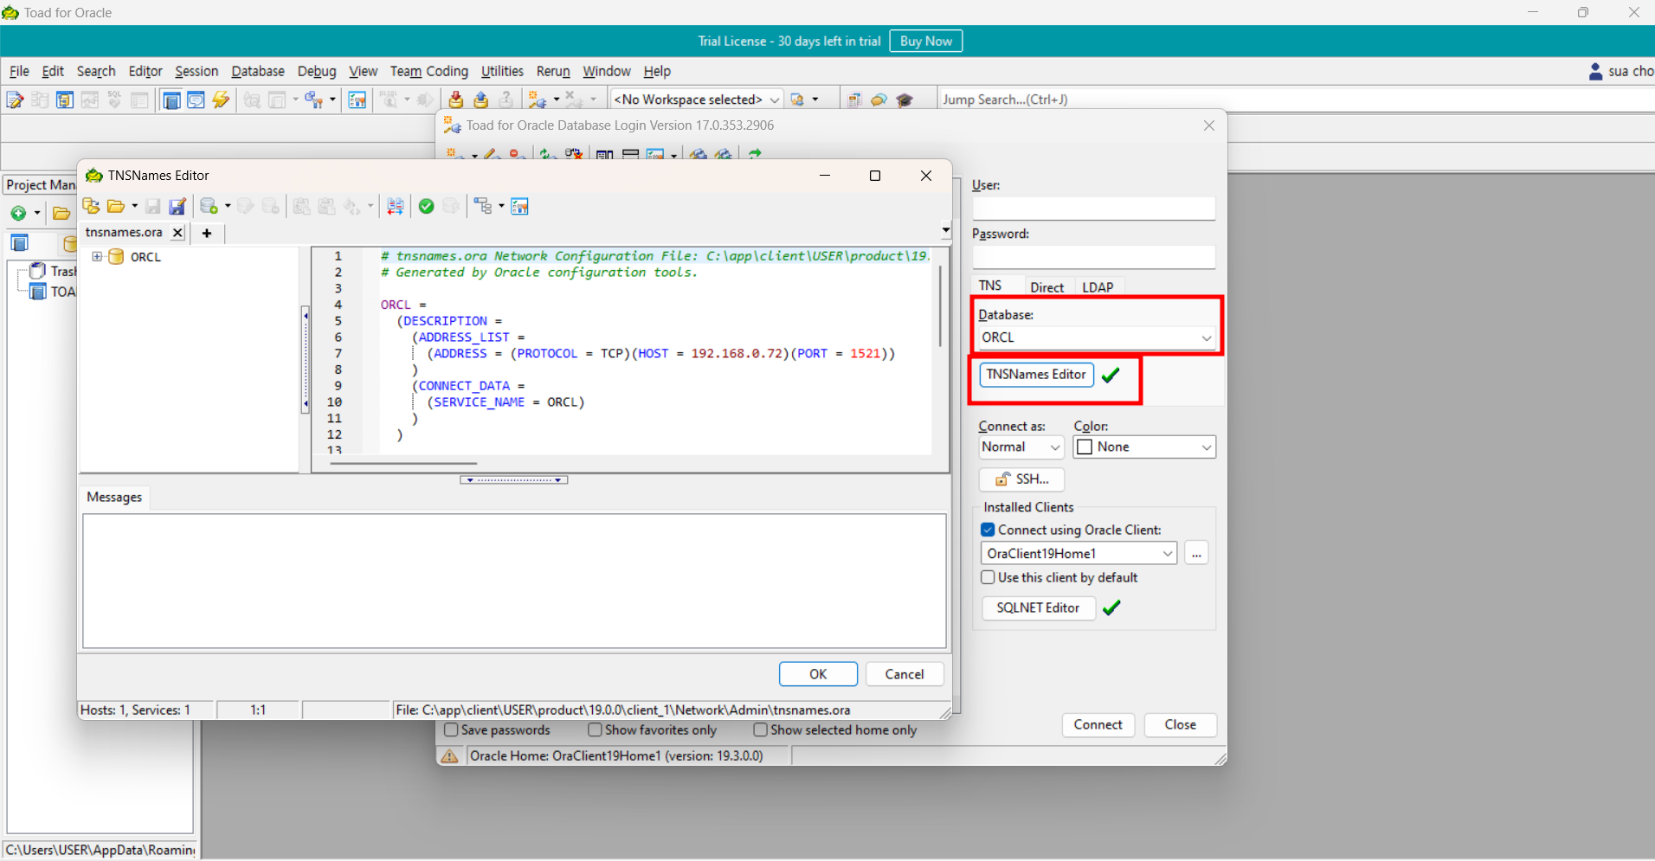Click the Buy Now button
The image size is (1655, 861).
925,41
